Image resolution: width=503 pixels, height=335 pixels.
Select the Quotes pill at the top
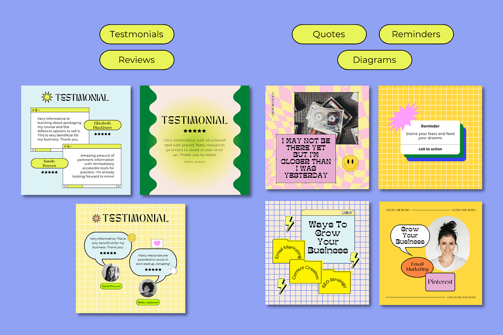pyautogui.click(x=329, y=34)
